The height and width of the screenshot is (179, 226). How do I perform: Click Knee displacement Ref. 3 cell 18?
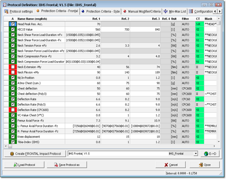(x=145, y=137)
